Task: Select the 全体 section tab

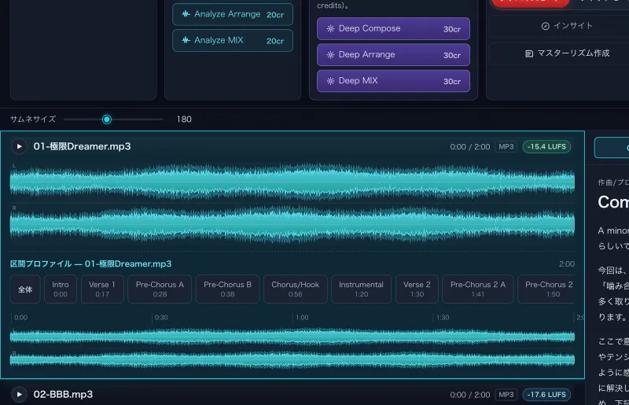Action: pos(25,289)
